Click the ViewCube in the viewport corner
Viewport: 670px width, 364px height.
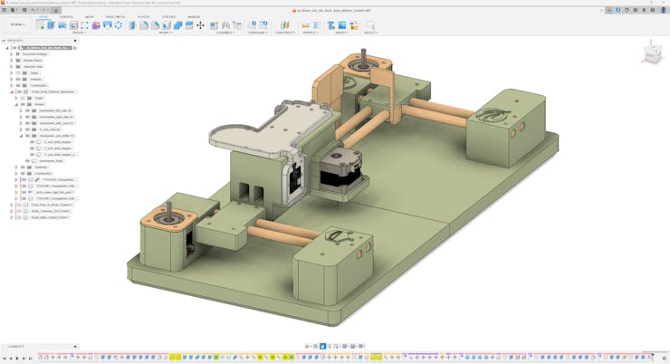652,53
